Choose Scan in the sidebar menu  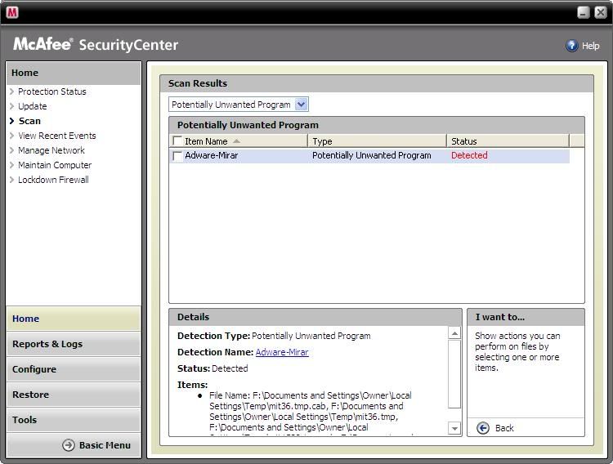click(29, 121)
